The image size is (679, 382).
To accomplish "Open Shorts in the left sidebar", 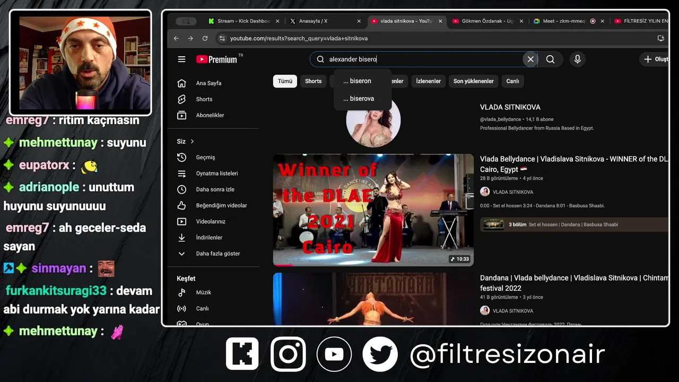I will [213, 99].
